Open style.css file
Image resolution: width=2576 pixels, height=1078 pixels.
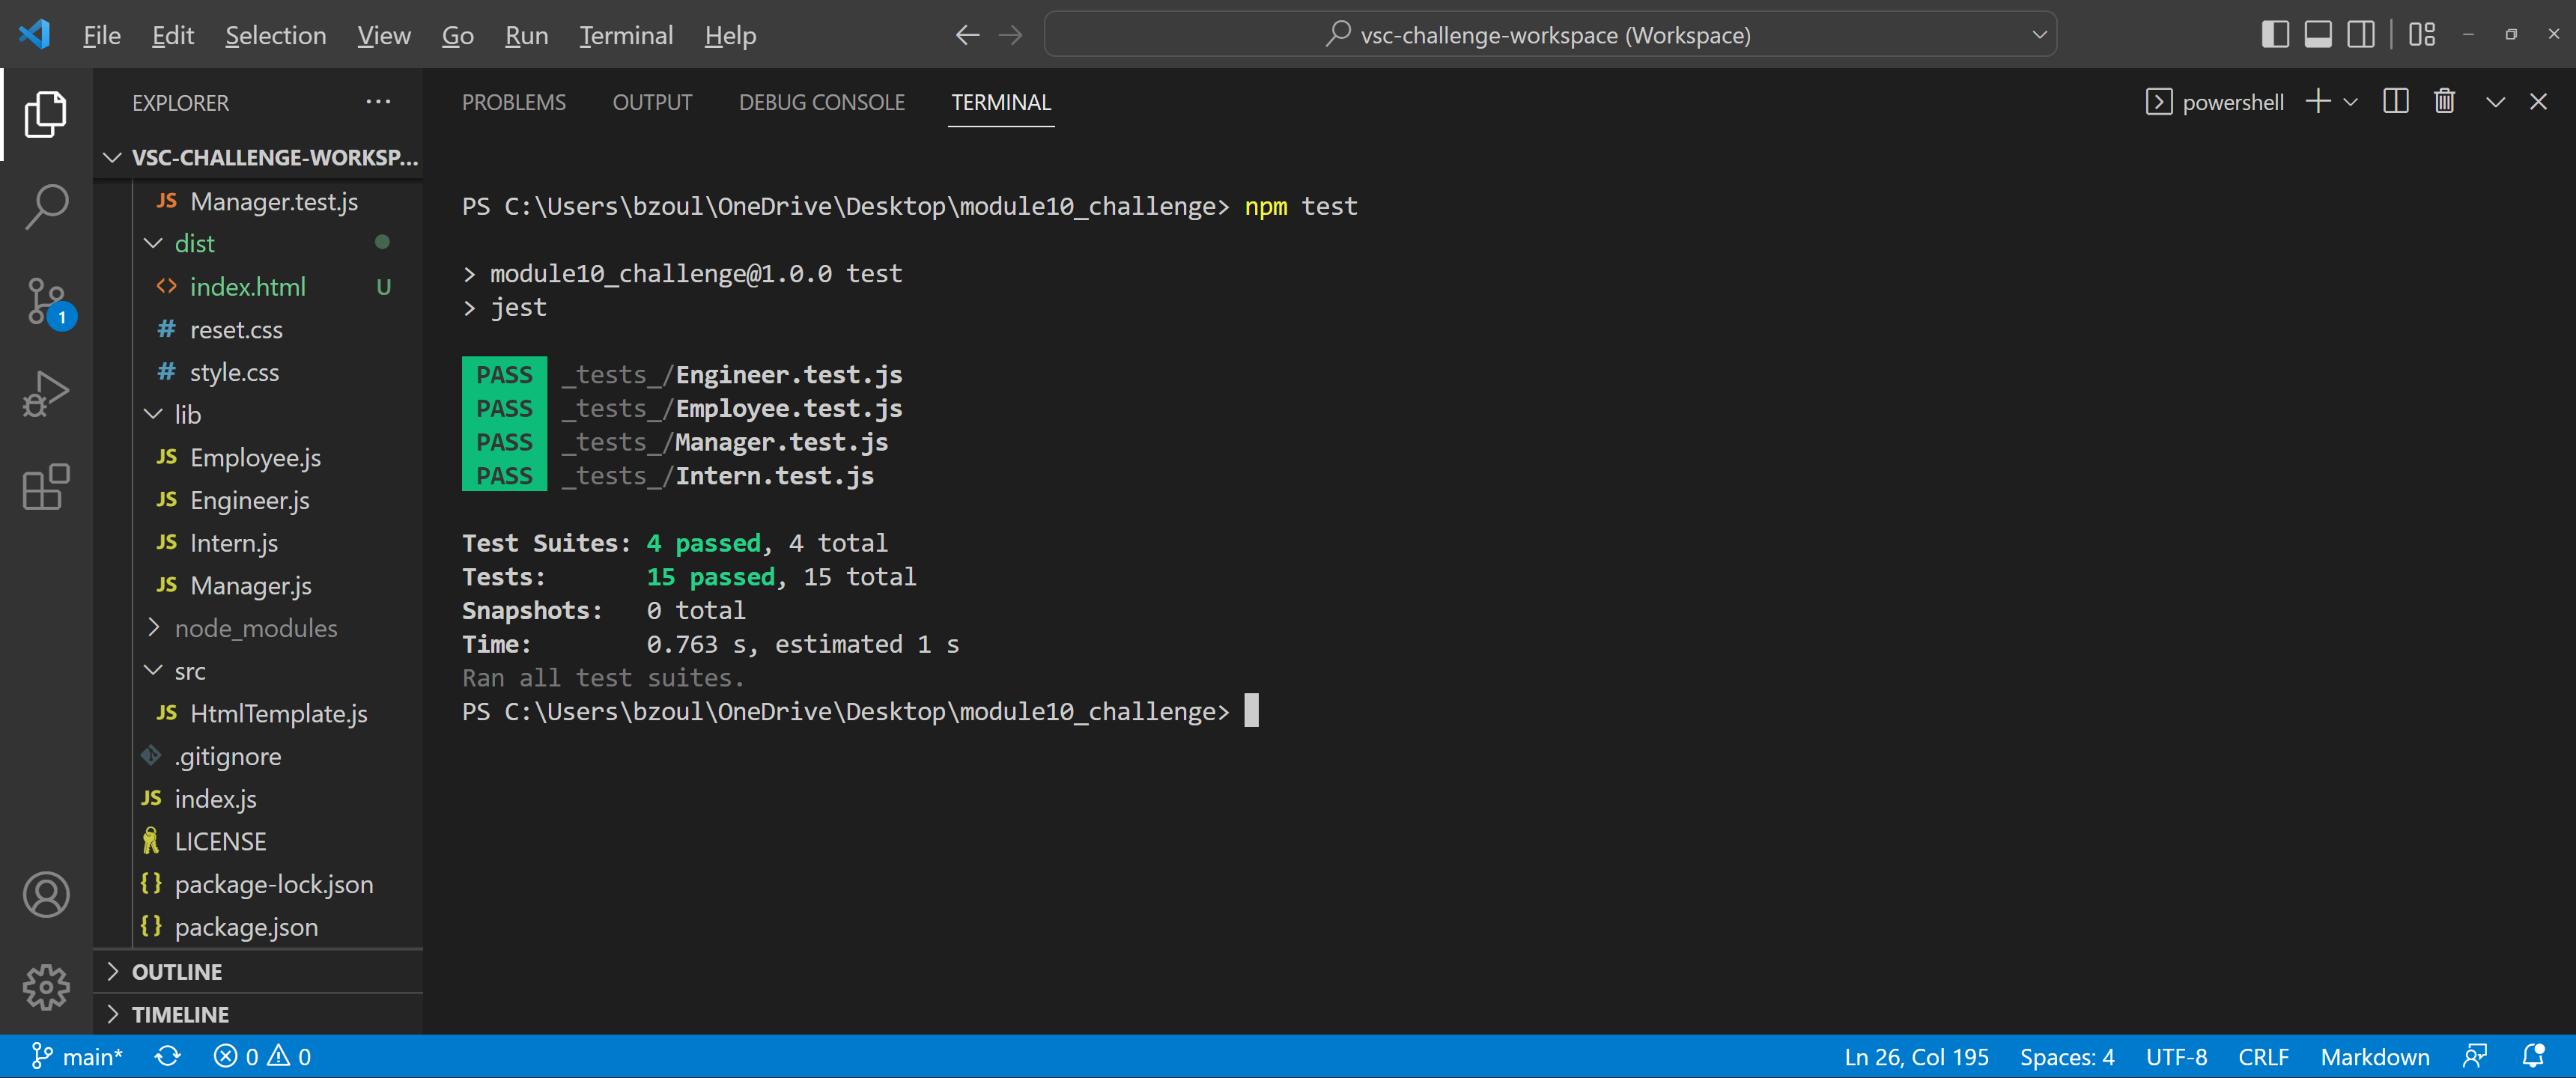click(x=258, y=372)
